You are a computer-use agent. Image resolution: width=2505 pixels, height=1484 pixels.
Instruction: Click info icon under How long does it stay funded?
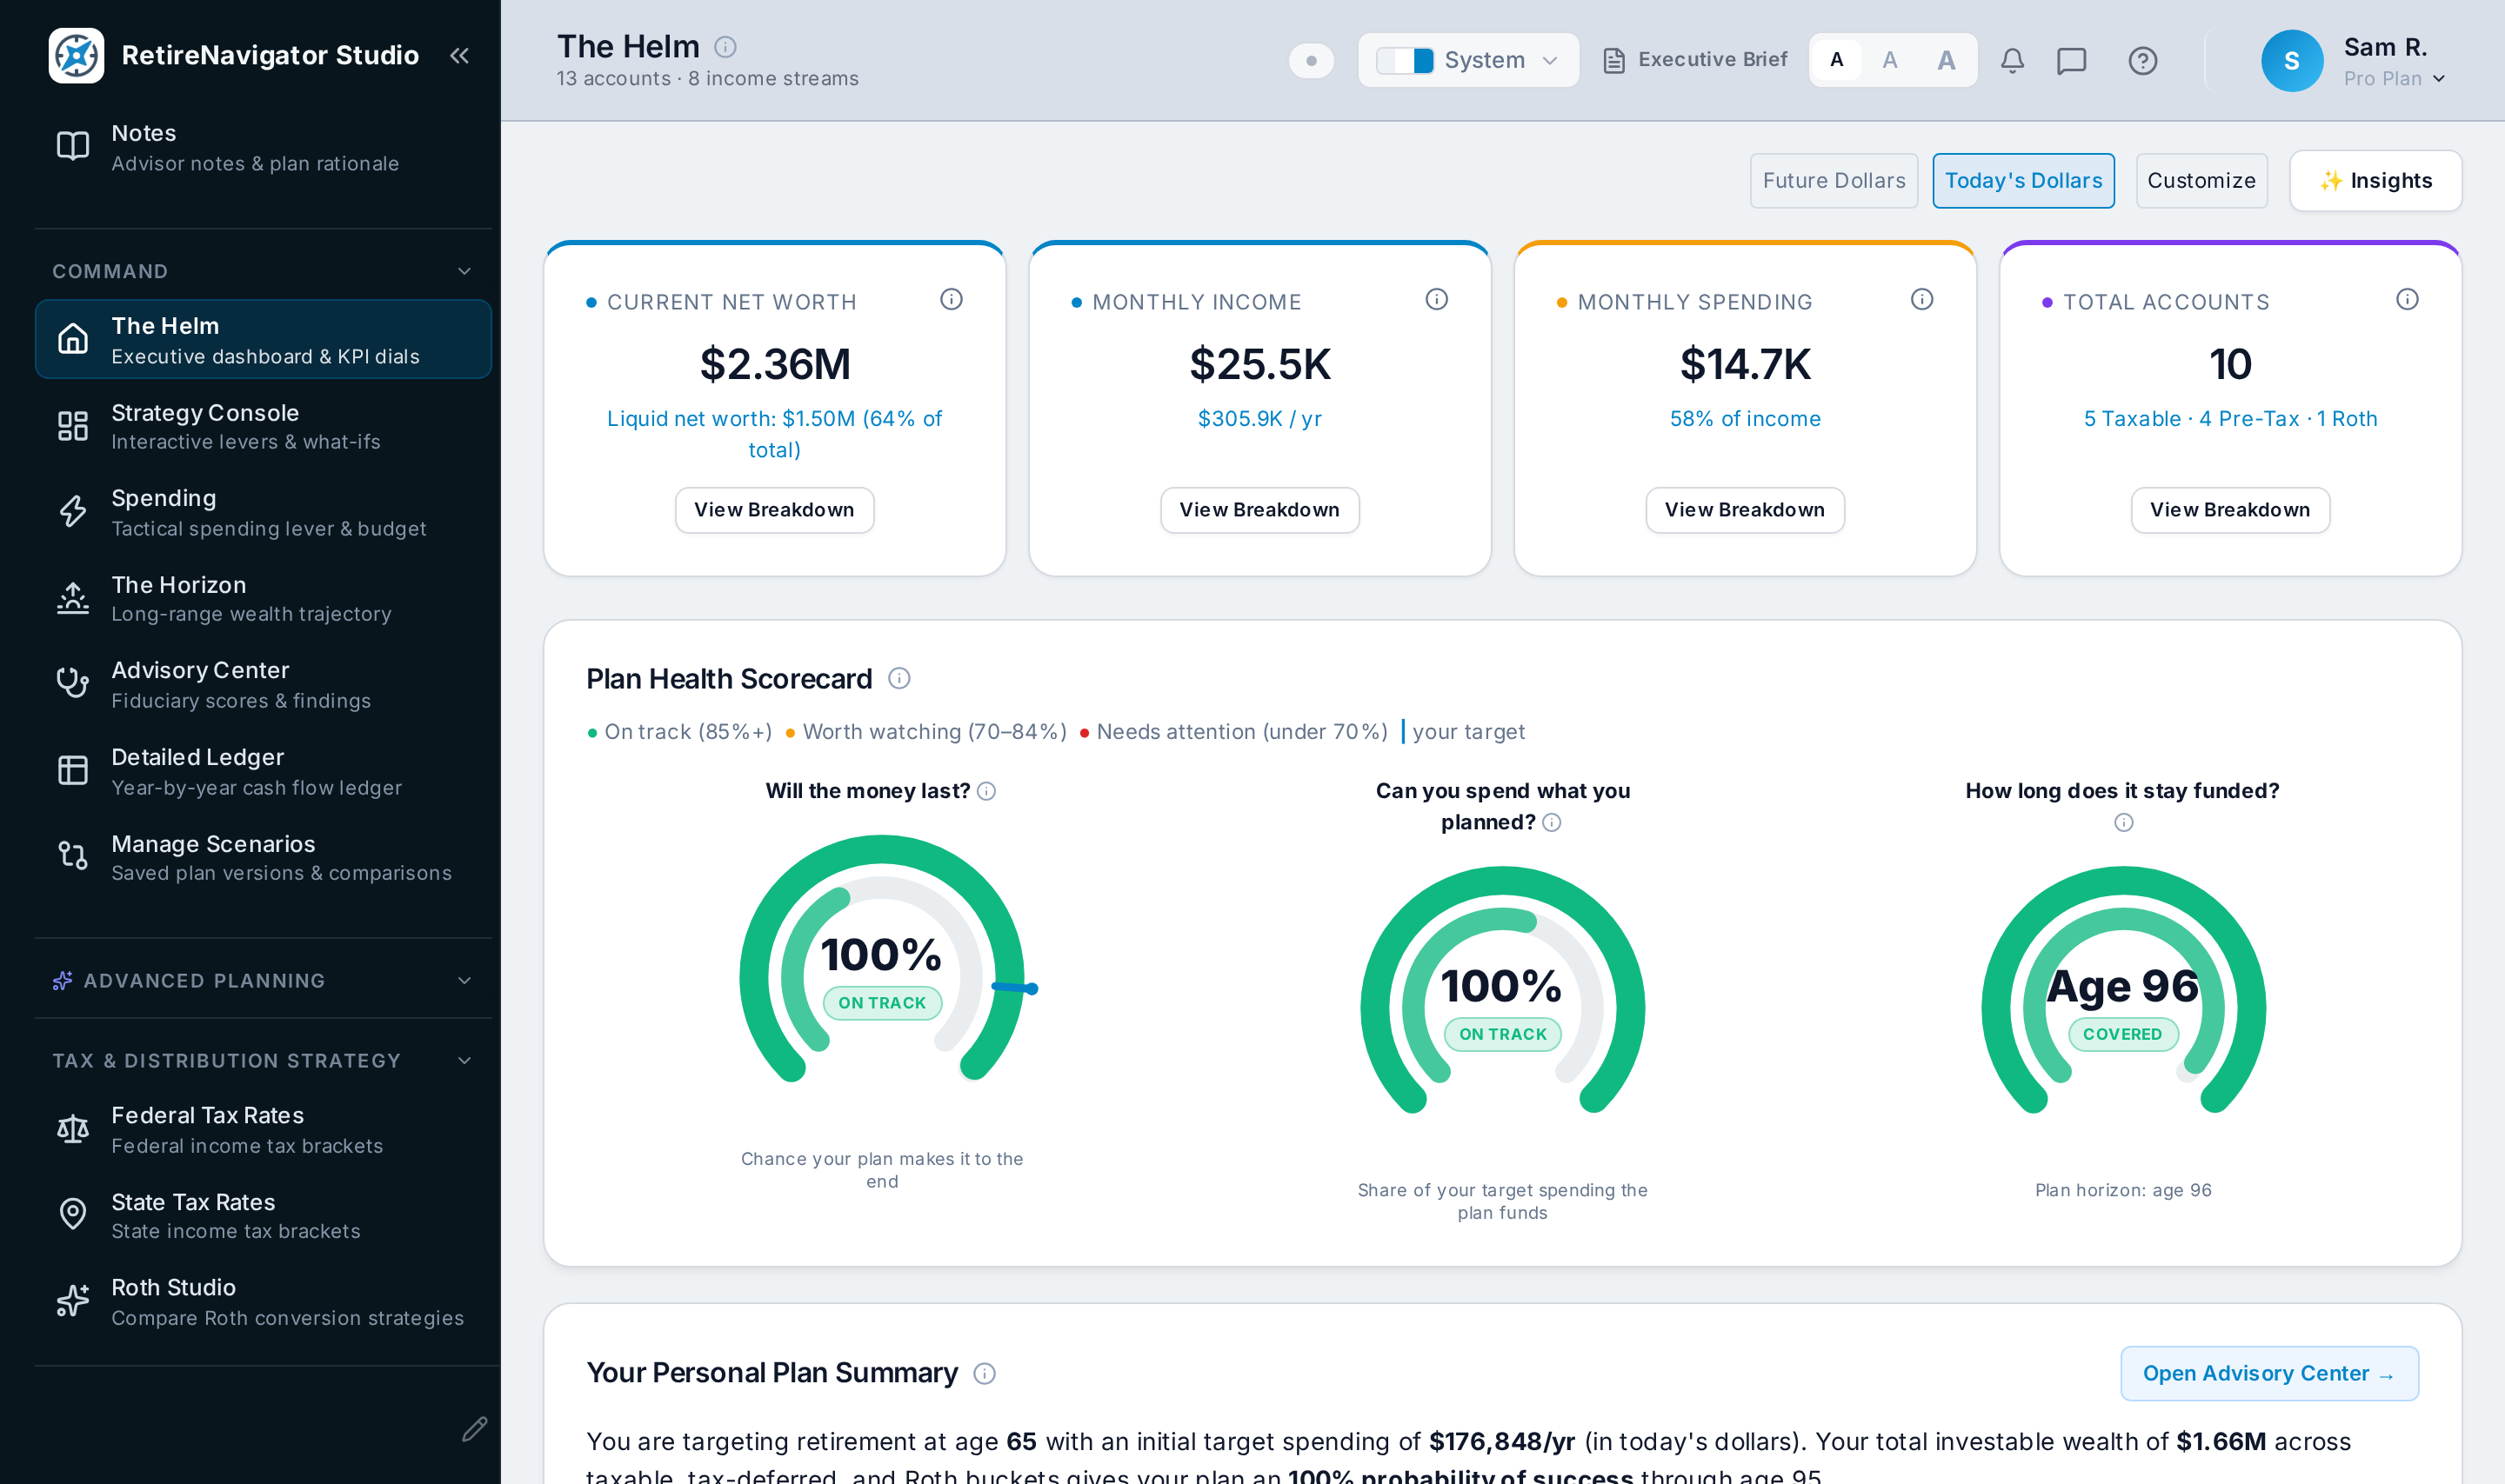pyautogui.click(x=2123, y=822)
